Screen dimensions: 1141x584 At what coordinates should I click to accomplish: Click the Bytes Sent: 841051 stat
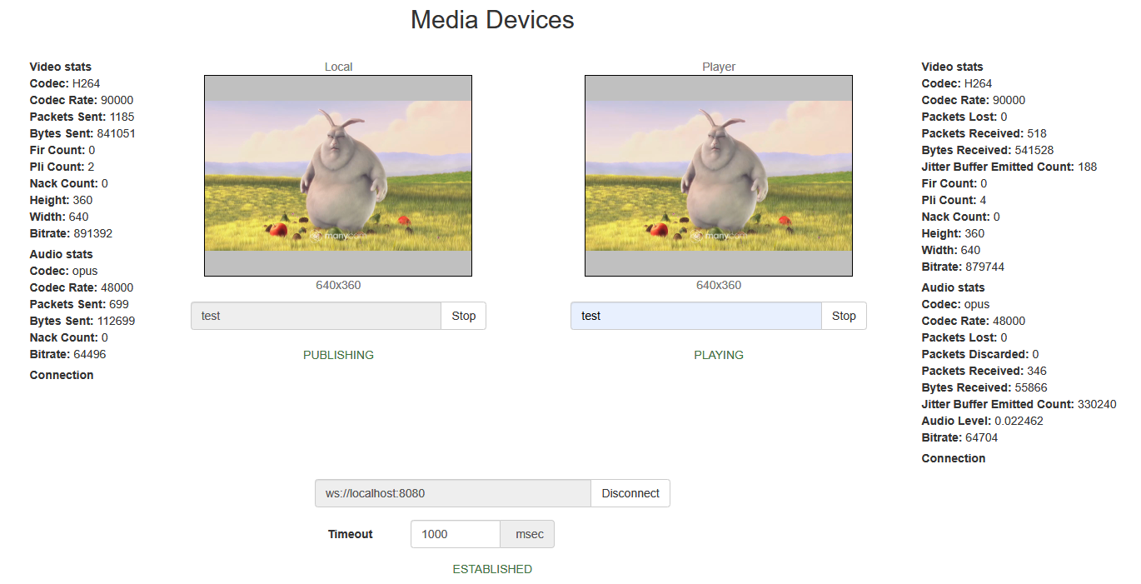point(82,133)
